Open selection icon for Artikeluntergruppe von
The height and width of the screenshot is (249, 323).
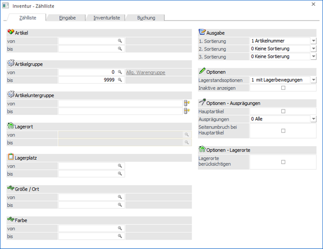[187, 103]
